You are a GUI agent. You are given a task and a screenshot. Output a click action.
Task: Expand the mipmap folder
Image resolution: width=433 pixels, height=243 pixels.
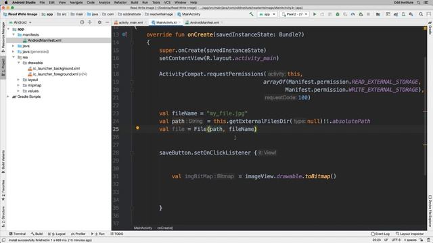[18, 85]
